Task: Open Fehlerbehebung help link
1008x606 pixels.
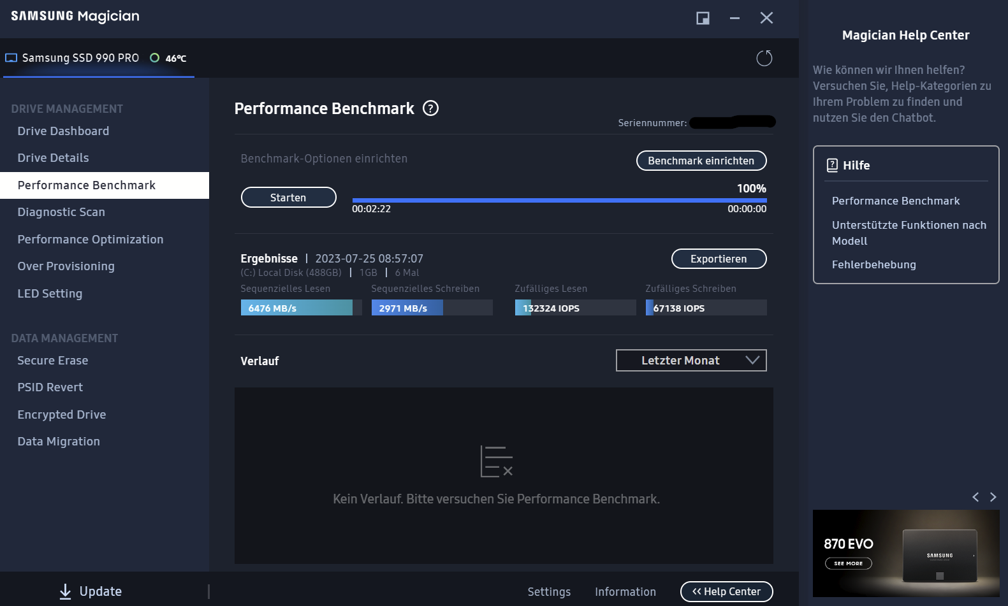Action: 873,264
